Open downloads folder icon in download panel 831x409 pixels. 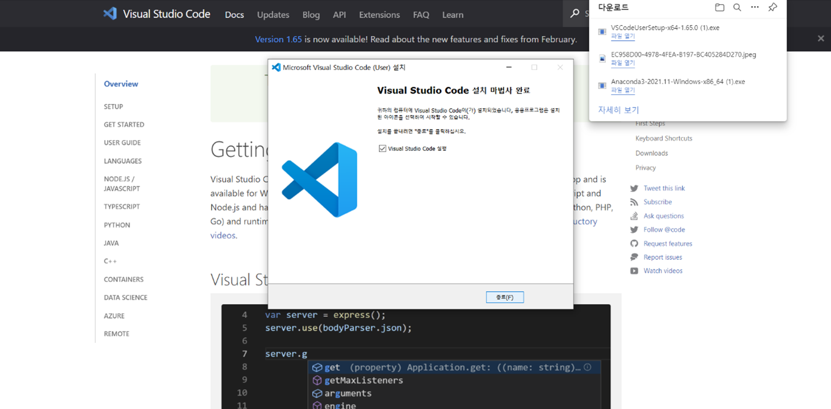click(720, 7)
